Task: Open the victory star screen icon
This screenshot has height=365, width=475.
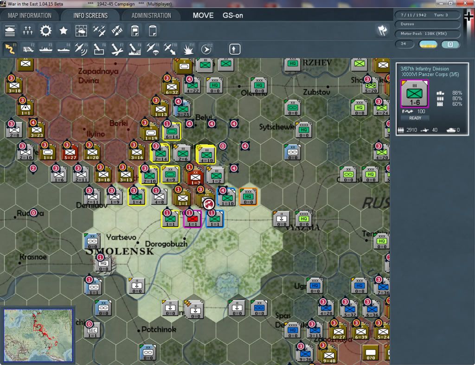Action: (x=63, y=31)
